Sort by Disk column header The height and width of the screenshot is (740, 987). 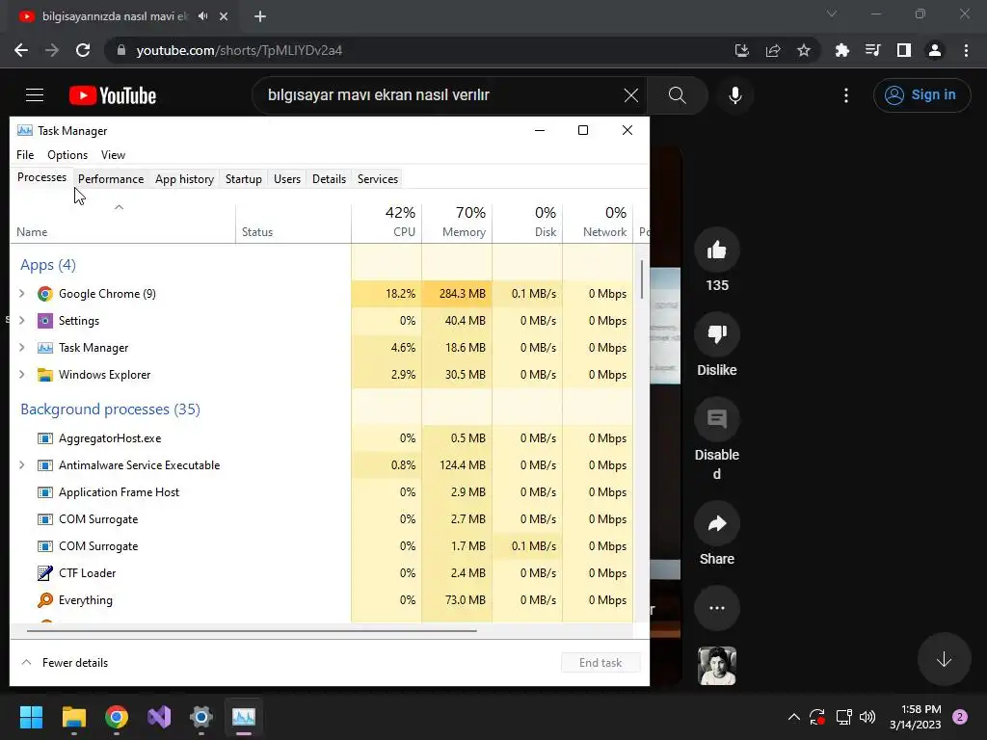click(527, 223)
